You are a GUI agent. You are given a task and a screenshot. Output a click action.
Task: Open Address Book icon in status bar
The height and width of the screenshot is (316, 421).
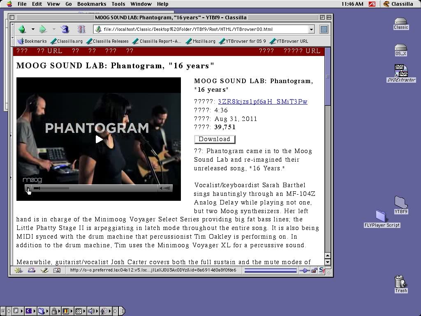57,270
